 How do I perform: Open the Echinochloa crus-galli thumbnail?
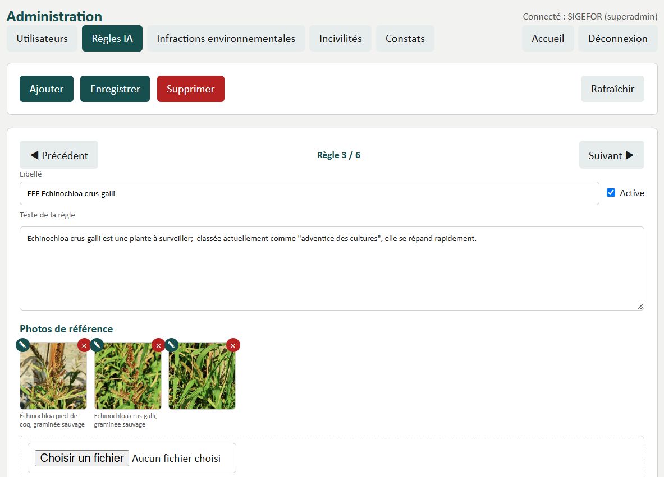pyautogui.click(x=128, y=376)
